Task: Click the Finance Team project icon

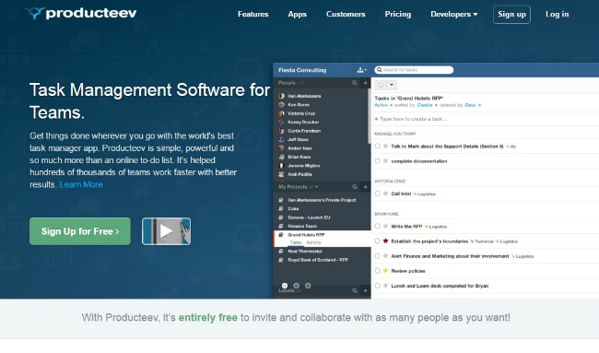Action: pos(281,226)
